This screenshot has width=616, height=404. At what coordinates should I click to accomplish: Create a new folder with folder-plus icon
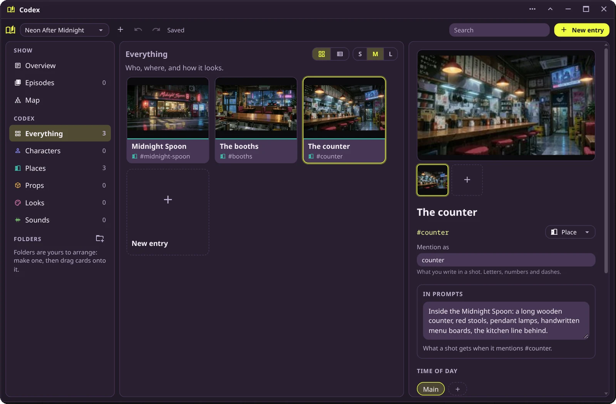coord(100,239)
